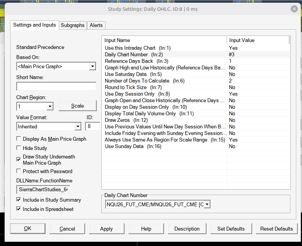Image resolution: width=302 pixels, height=246 pixels.
Task: Uncheck Include in Study Summary
Action: click(x=19, y=199)
